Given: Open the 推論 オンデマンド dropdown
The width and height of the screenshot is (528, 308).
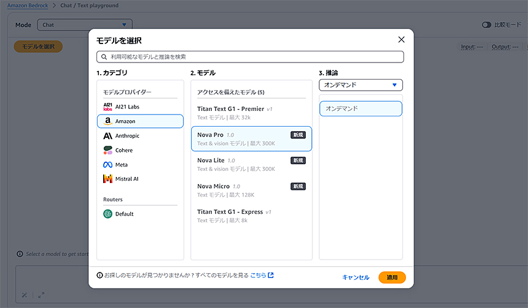Looking at the screenshot, I should point(360,85).
